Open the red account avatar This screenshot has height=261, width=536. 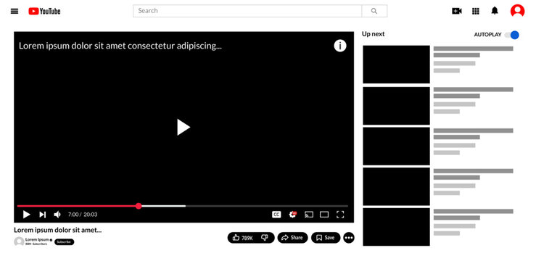[518, 11]
